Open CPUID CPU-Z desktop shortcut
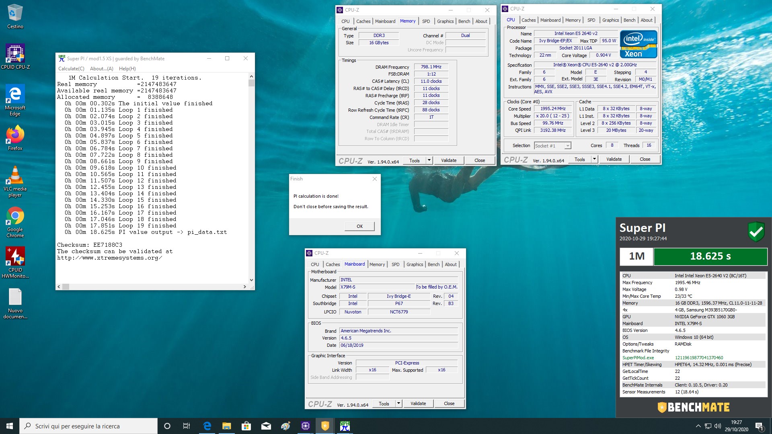772x434 pixels. [x=15, y=57]
